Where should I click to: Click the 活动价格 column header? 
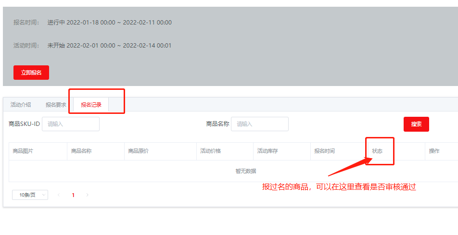pyautogui.click(x=210, y=151)
